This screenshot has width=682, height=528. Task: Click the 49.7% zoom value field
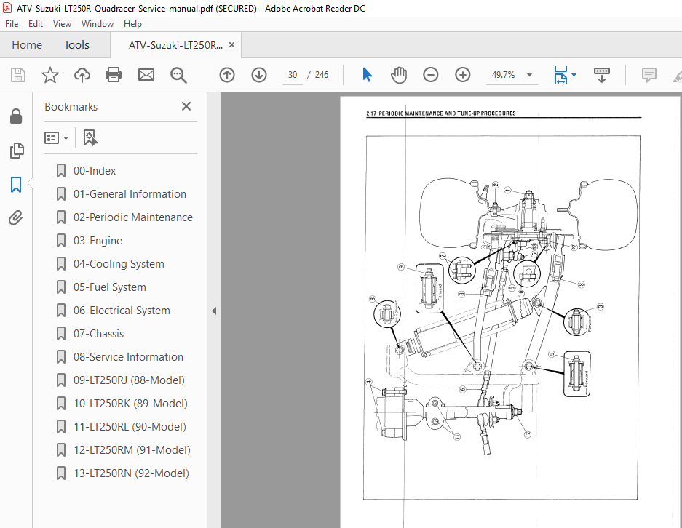point(503,75)
